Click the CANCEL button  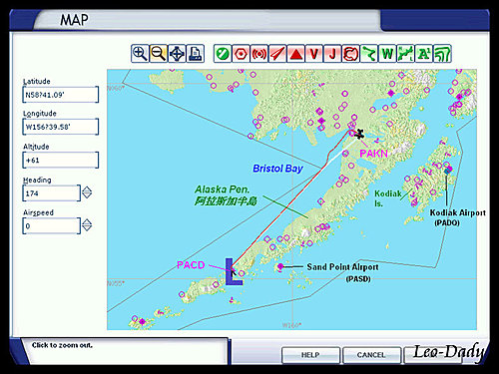click(371, 355)
